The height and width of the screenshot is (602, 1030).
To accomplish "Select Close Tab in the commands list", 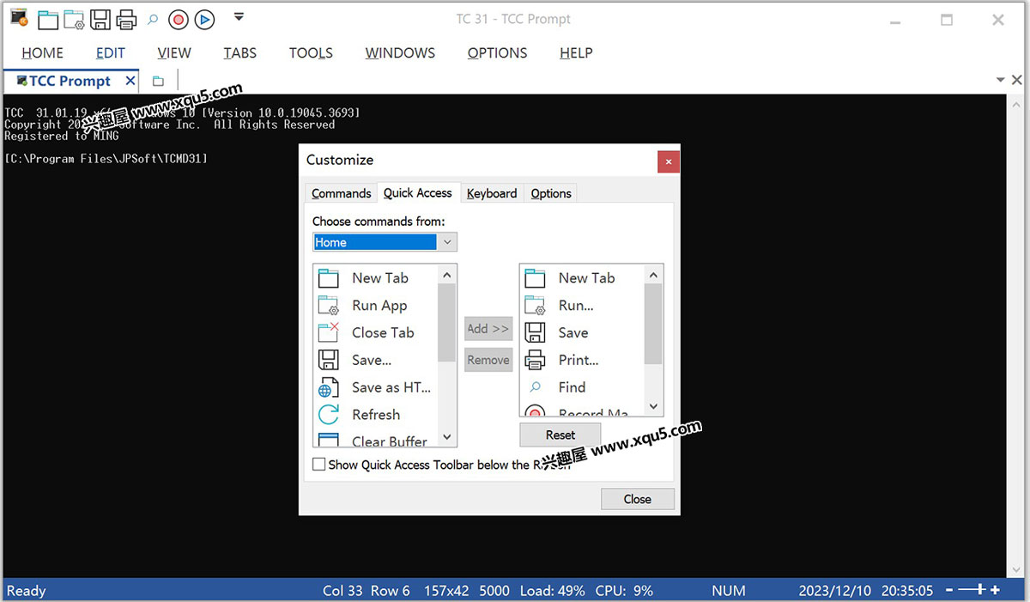I will (x=375, y=333).
